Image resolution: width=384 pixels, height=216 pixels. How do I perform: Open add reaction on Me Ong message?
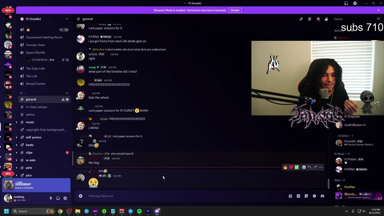pyautogui.click(x=304, y=167)
